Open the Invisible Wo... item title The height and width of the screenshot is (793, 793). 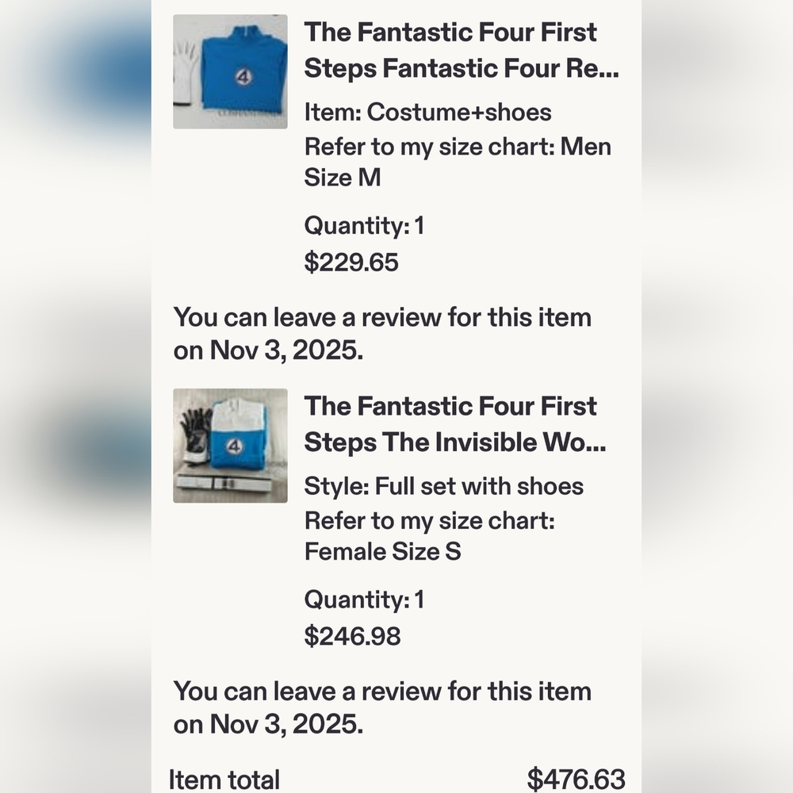pos(455,424)
